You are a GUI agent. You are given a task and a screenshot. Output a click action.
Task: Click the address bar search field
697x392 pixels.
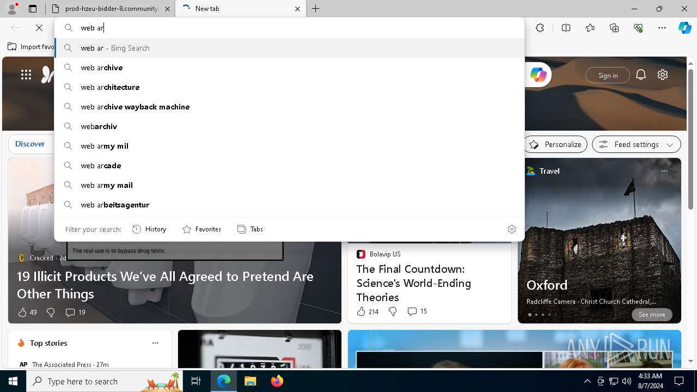289,28
